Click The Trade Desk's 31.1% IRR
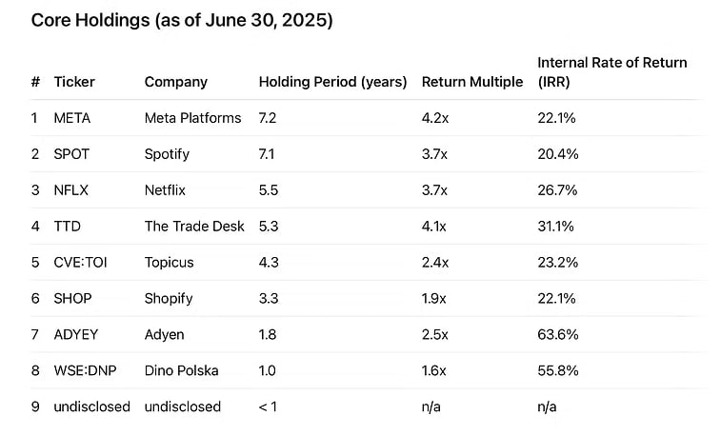 (557, 227)
